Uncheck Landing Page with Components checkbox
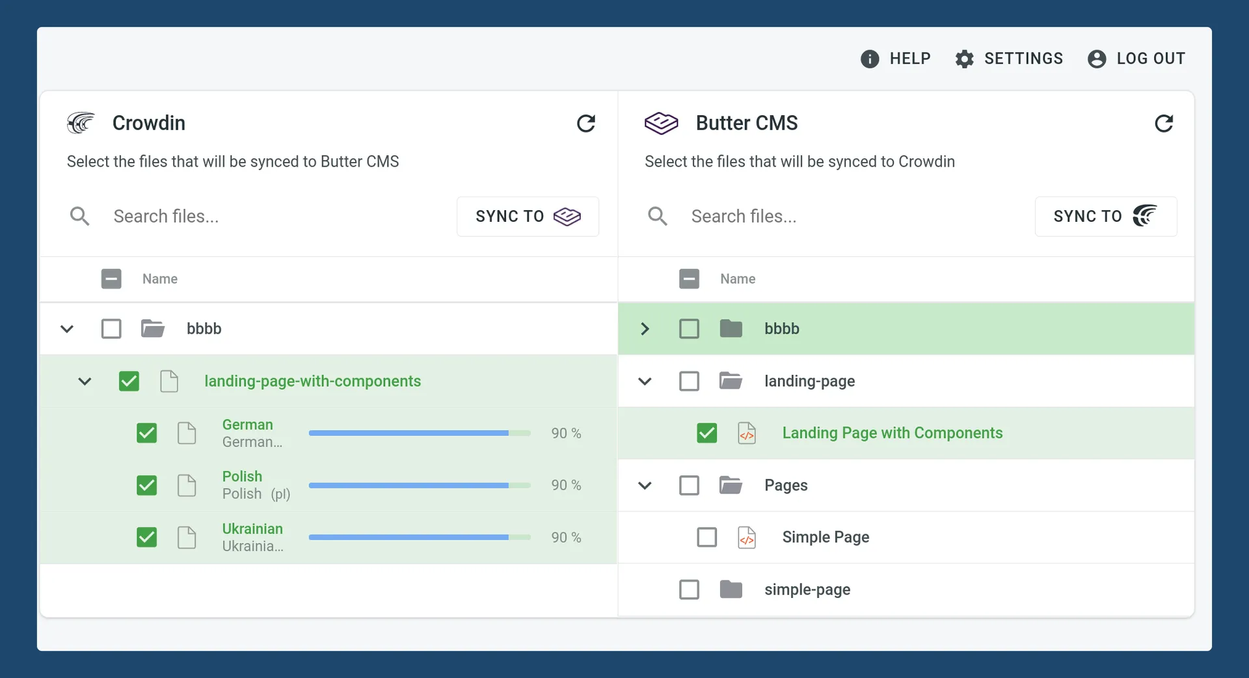 (706, 433)
